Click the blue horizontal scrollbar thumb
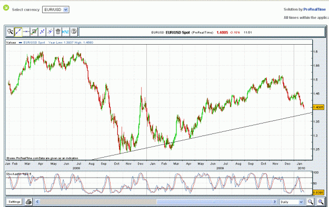 pyautogui.click(x=214, y=202)
